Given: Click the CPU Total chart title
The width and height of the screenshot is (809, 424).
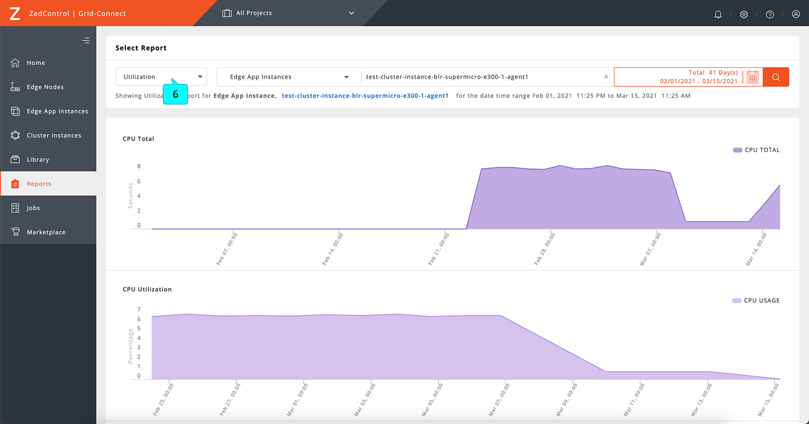Looking at the screenshot, I should tap(139, 138).
